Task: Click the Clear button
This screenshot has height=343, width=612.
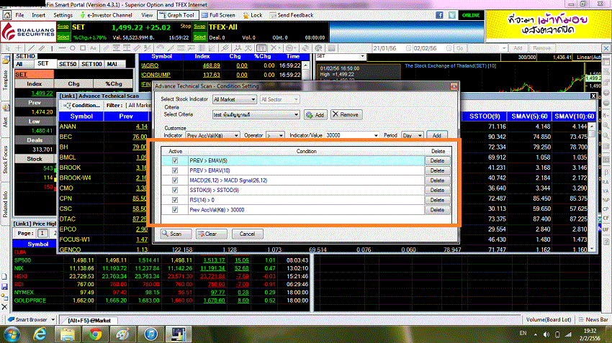Action: [211, 234]
